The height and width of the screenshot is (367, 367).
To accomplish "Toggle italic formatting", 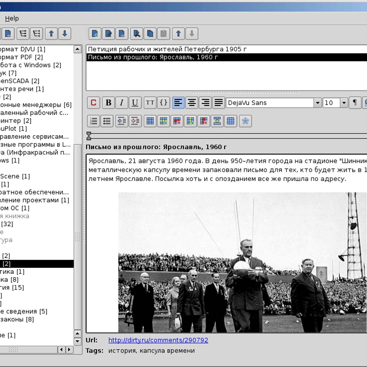I will click(x=121, y=103).
